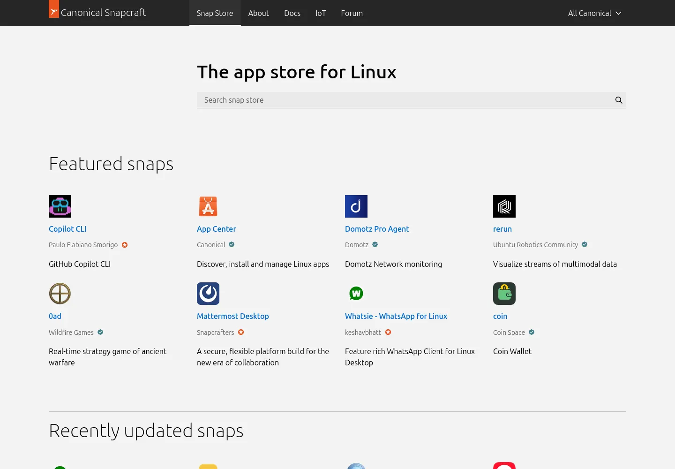Open the About menu item

click(259, 13)
